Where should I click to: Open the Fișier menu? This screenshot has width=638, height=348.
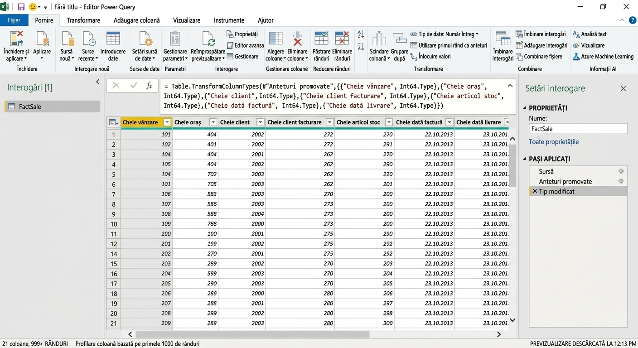[14, 20]
